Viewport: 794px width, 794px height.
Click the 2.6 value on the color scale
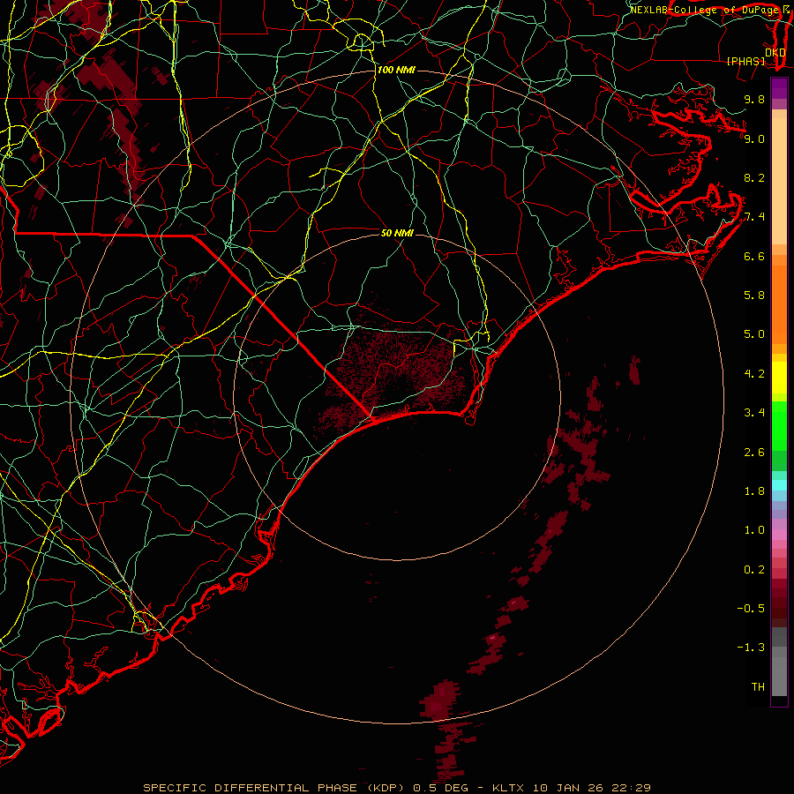click(754, 453)
